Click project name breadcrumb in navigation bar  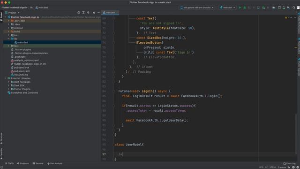pyautogui.click(x=15, y=8)
